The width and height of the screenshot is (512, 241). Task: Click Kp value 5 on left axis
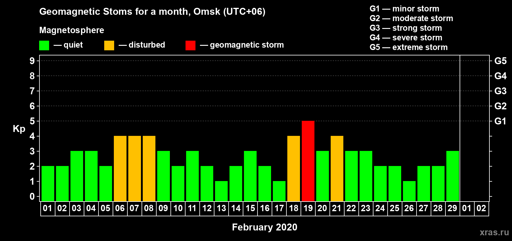pos(32,121)
